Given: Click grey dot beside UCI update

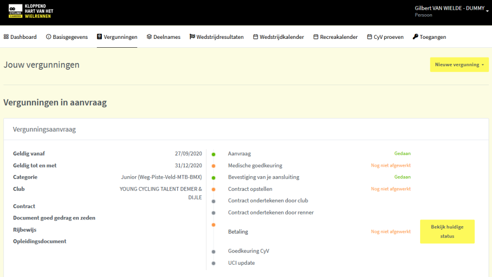Looking at the screenshot, I should tap(214, 264).
